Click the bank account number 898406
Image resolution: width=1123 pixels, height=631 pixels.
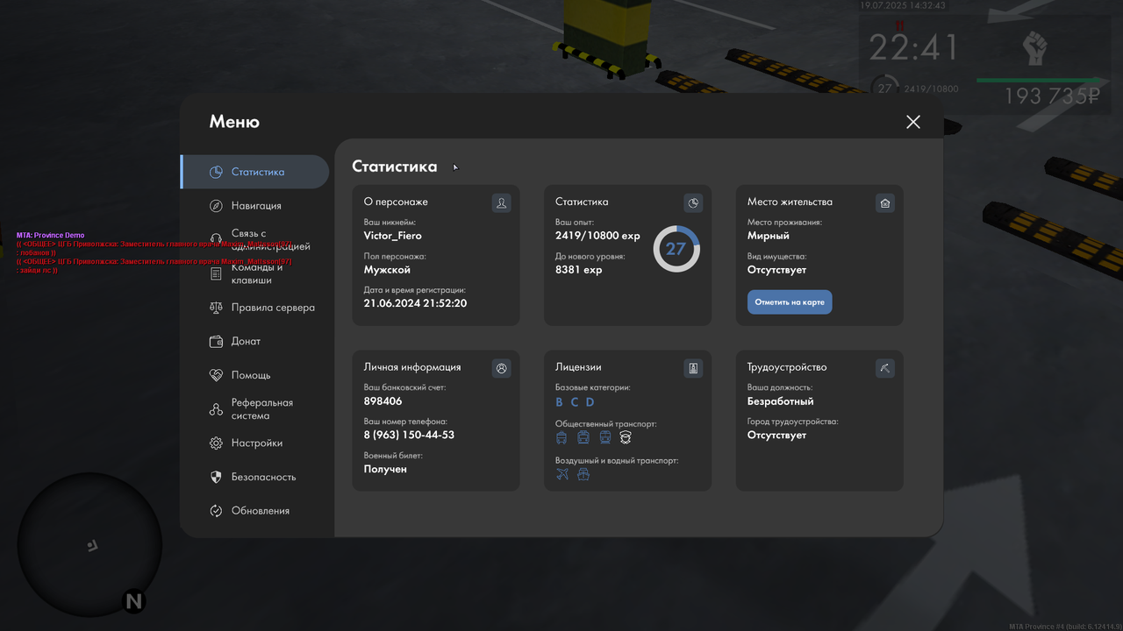tap(383, 401)
